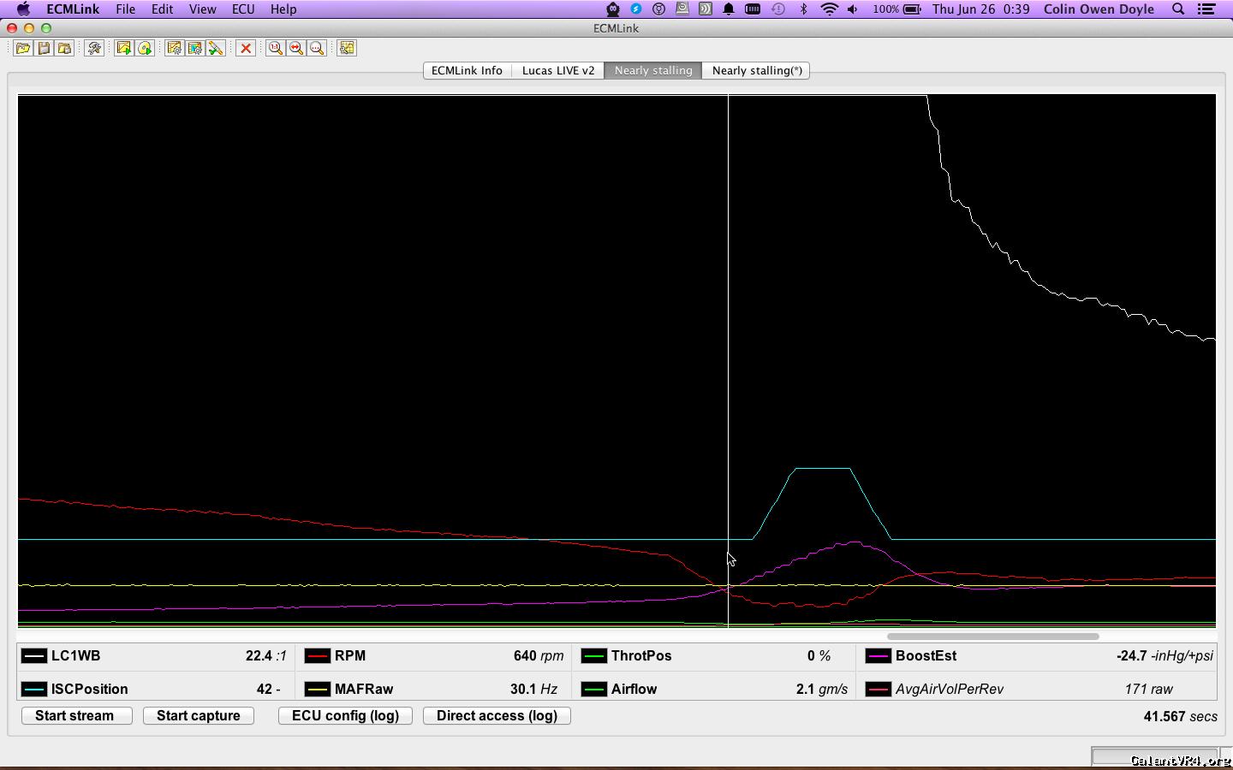Click the floppy disk save icon

click(x=44, y=48)
